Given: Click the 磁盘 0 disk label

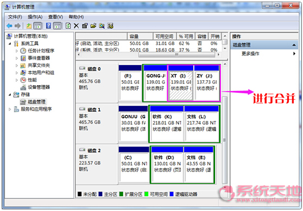Looking at the screenshot, I should (x=94, y=69).
